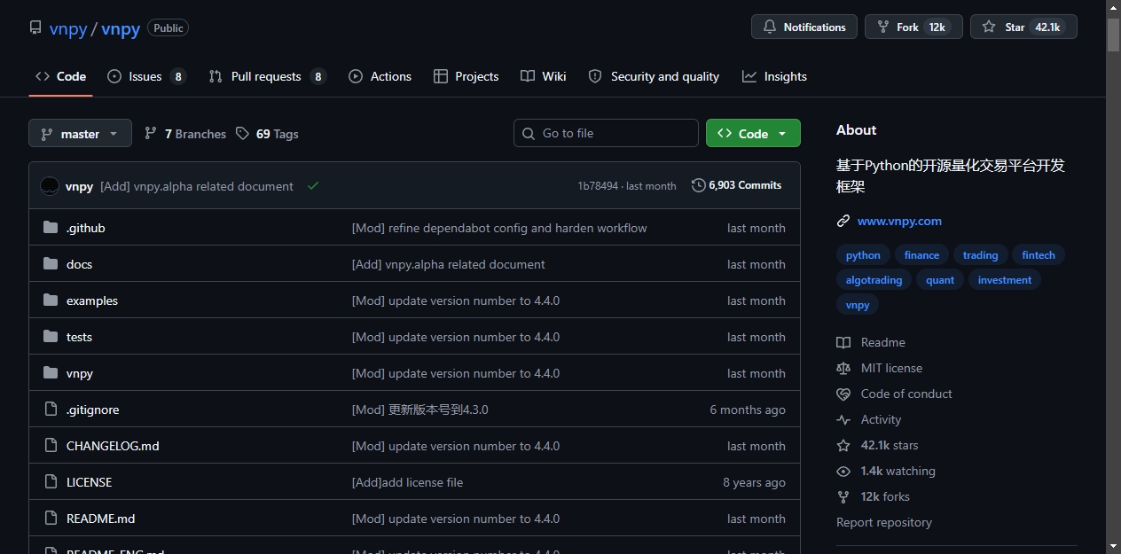Select the algotrading topic tag
This screenshot has height=554, width=1121.
point(874,280)
